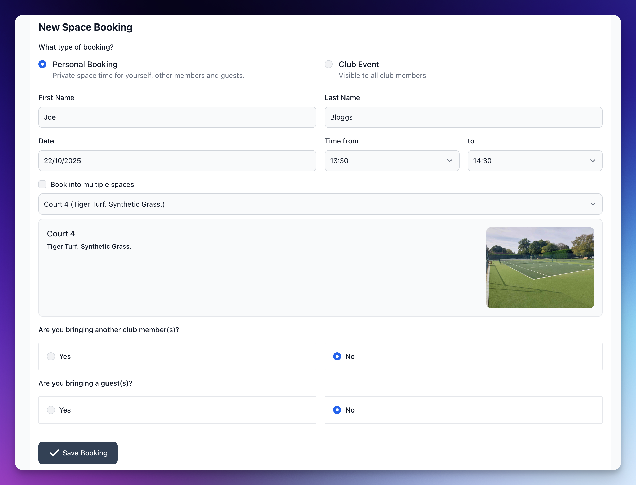Select the Personal Booking radio button
This screenshot has width=636, height=485.
point(42,64)
